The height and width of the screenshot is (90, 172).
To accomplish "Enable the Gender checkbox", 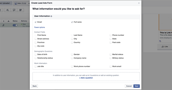I will [x=72, y=54].
